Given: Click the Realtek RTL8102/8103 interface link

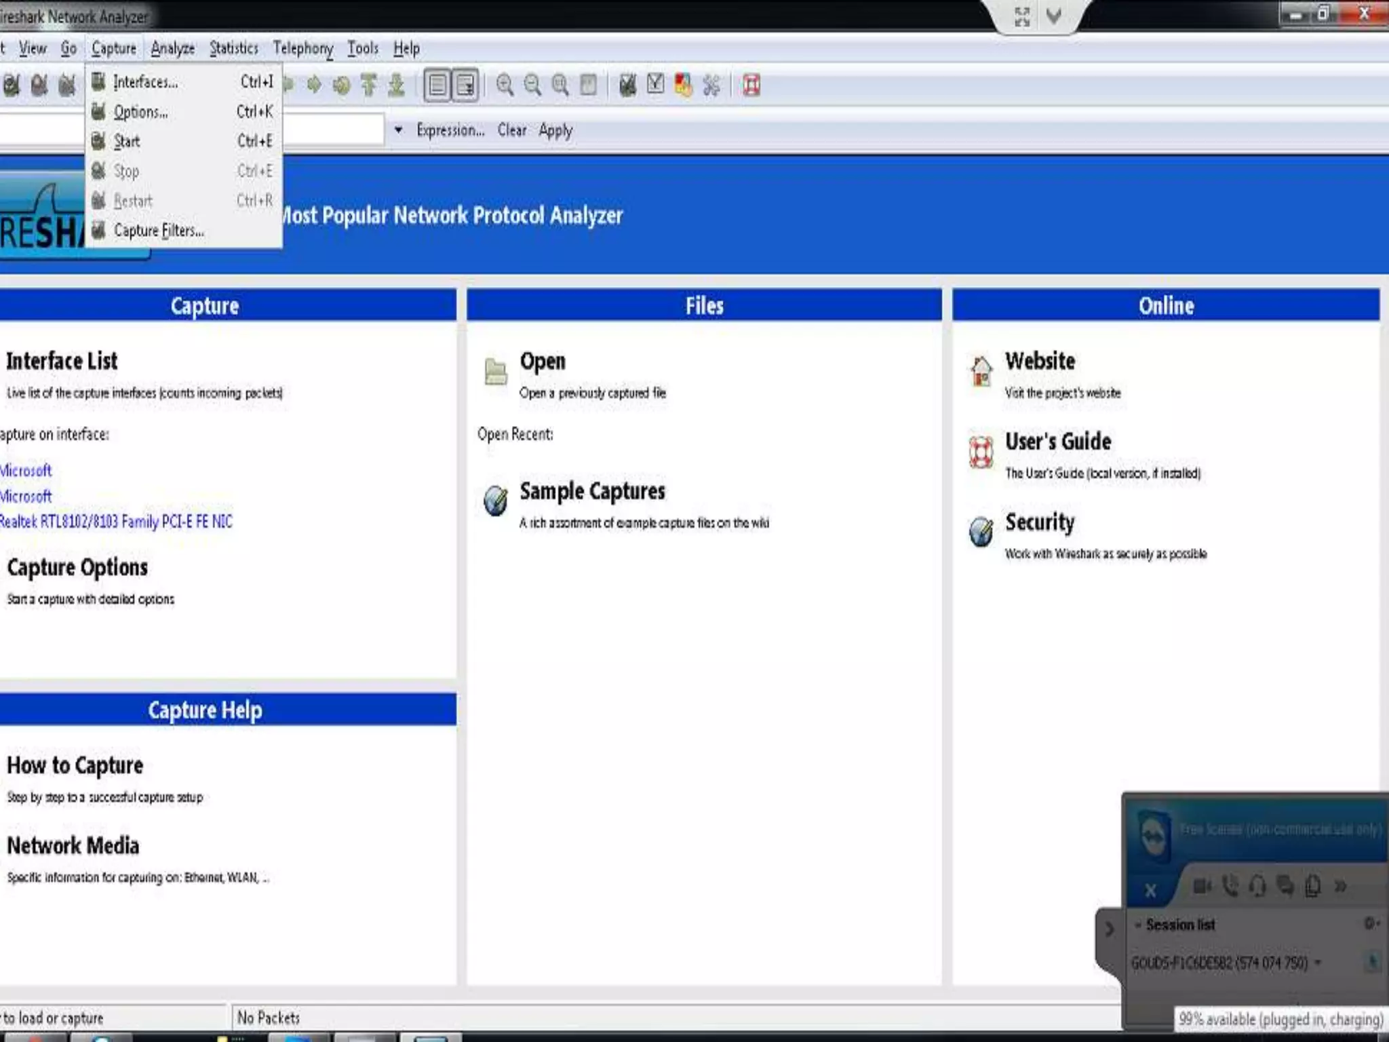Looking at the screenshot, I should 116,521.
